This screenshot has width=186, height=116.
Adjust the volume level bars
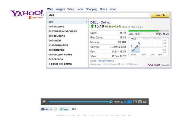pos(129,102)
